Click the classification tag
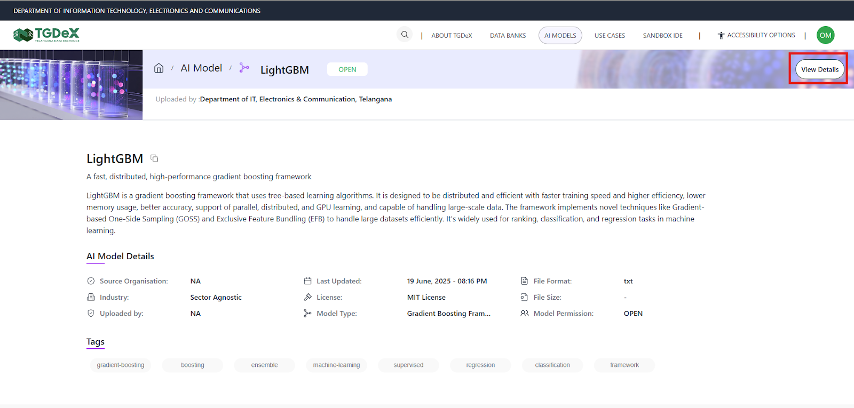 point(552,365)
